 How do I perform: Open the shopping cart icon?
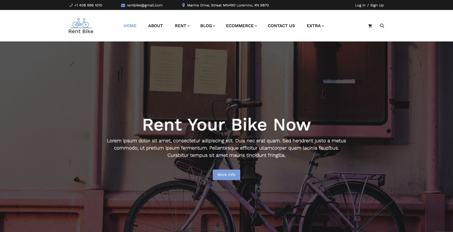click(370, 26)
